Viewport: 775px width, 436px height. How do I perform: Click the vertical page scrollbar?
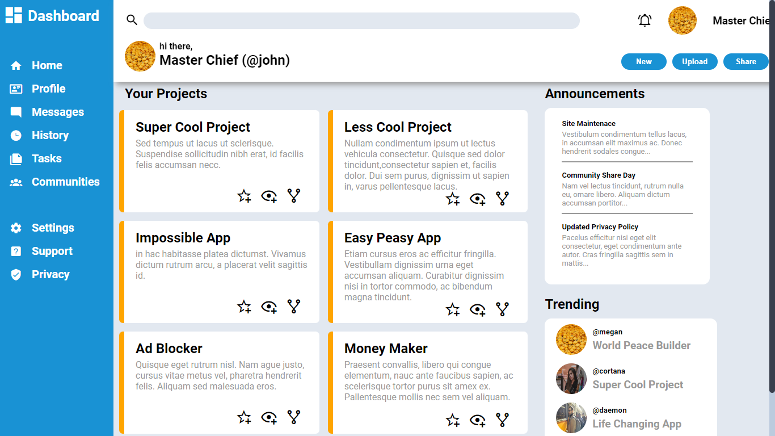click(x=772, y=199)
